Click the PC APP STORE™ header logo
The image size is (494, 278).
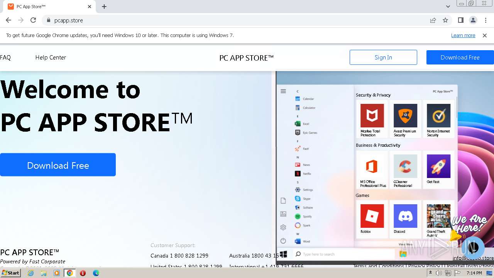tap(246, 58)
